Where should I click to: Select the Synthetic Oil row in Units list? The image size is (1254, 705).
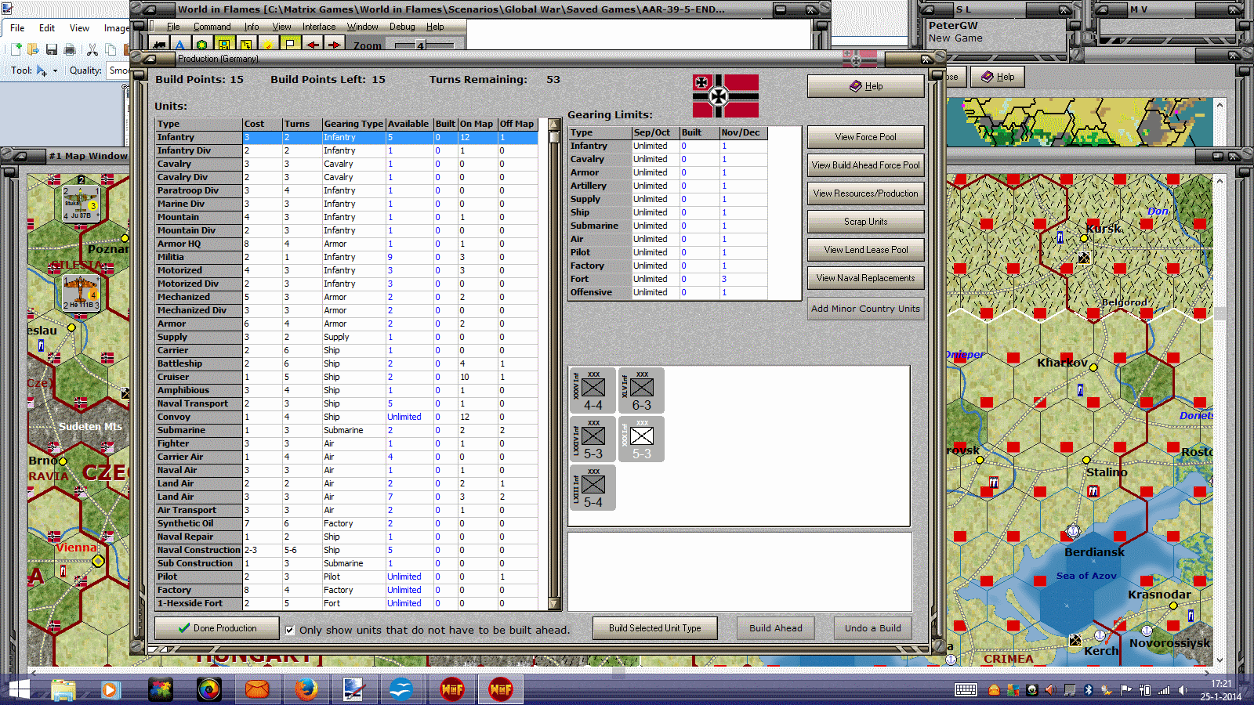coord(346,523)
